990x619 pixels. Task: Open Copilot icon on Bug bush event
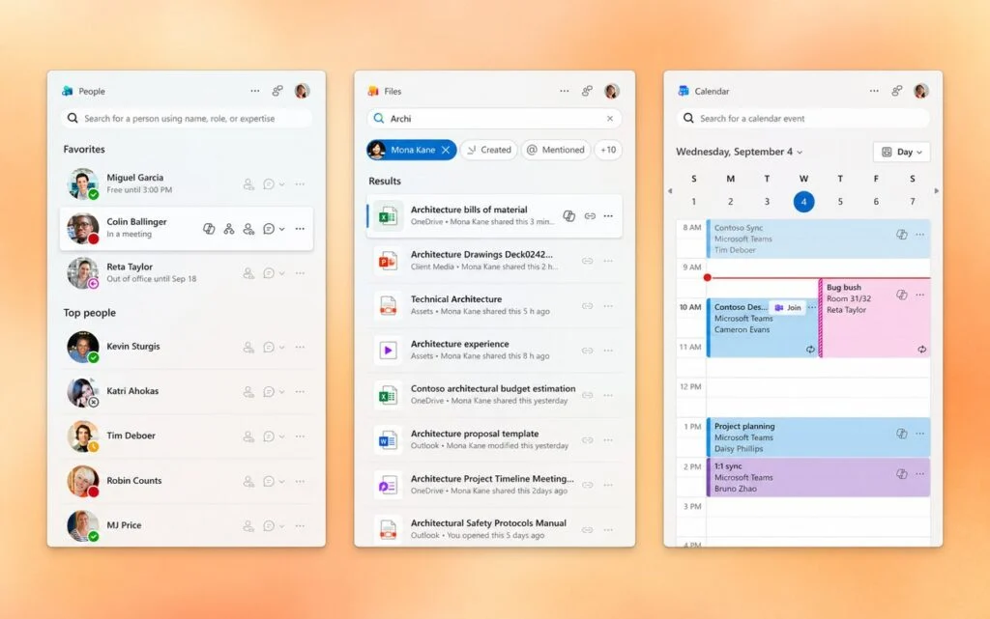[902, 295]
